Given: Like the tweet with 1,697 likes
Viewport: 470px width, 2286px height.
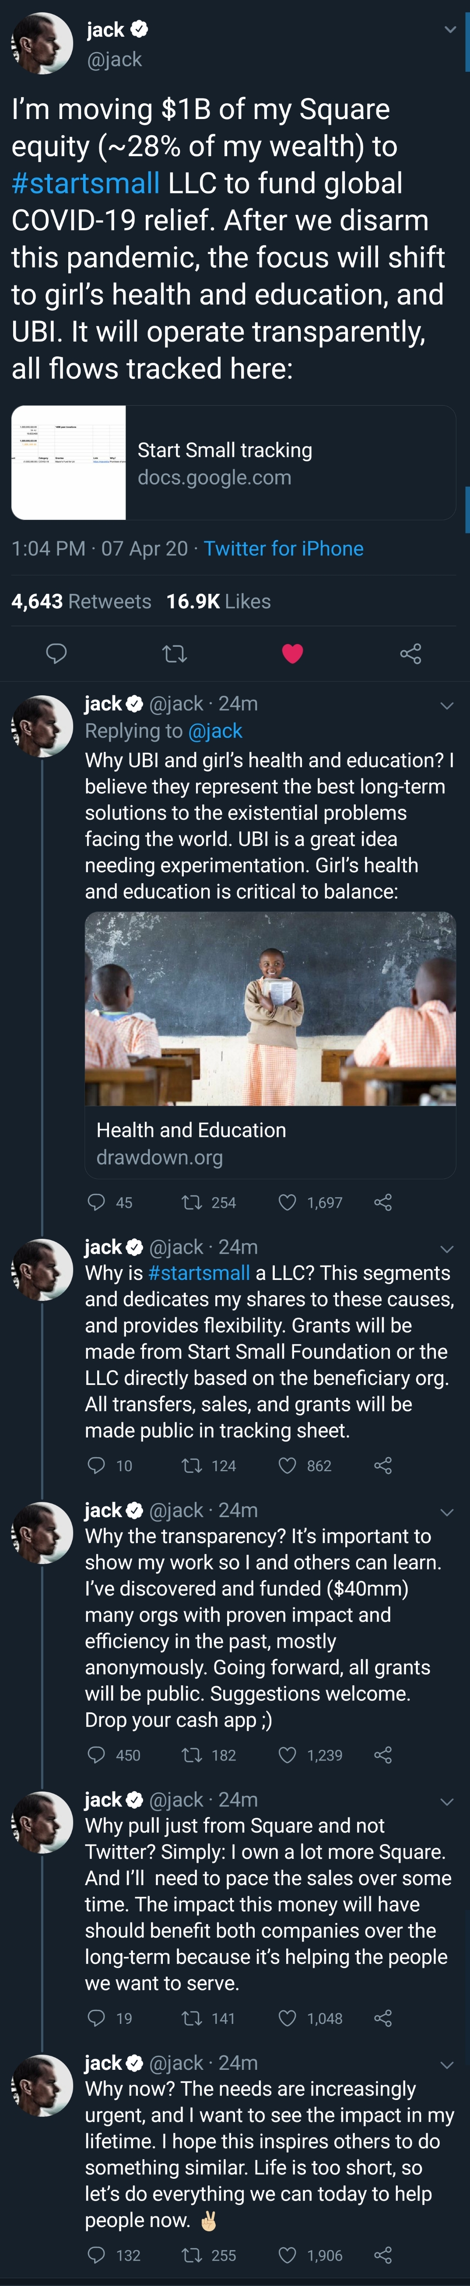Looking at the screenshot, I should [x=288, y=1203].
